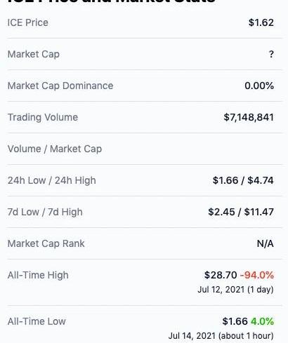This screenshot has height=343, width=288.
Task: Click the All-Time High label
Action: pyautogui.click(x=38, y=275)
